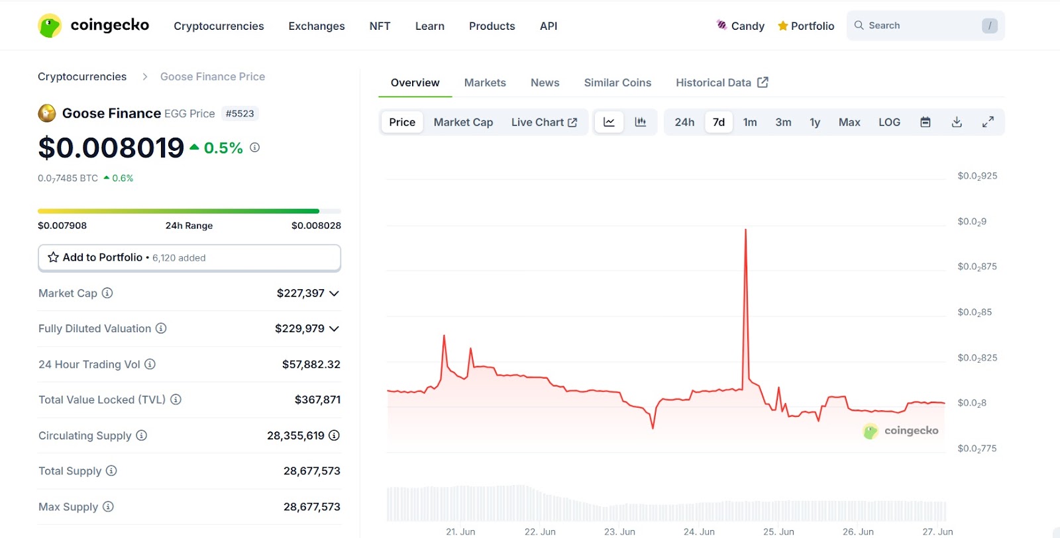This screenshot has height=538, width=1060.
Task: Show Market Cap info tooltip icon
Action: (107, 292)
